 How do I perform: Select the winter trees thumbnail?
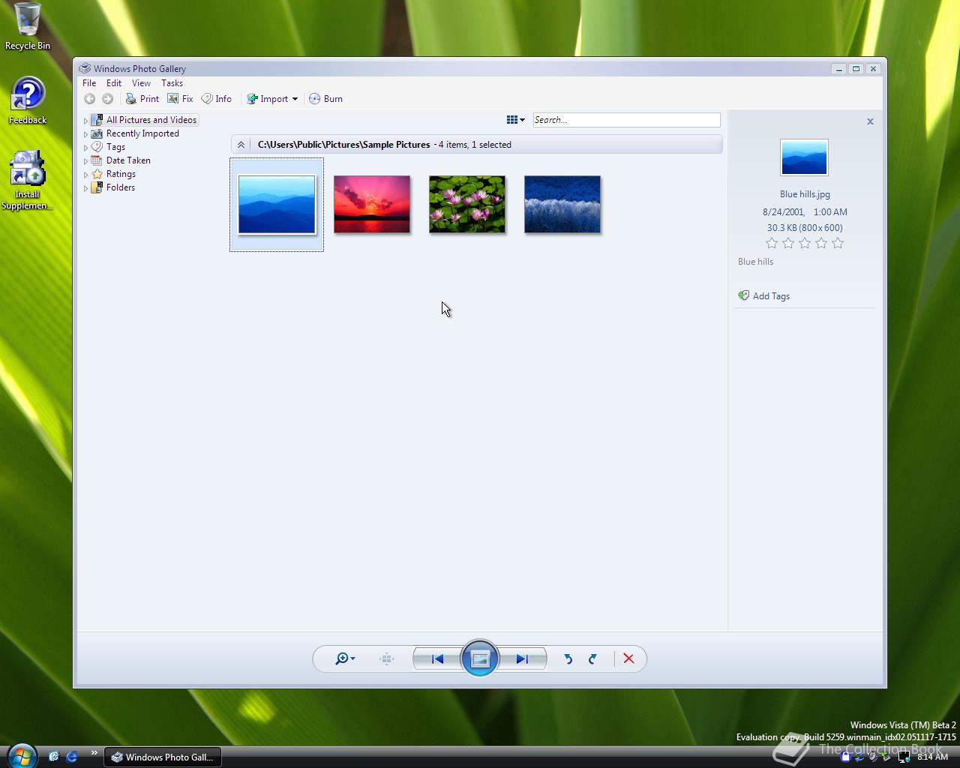point(562,204)
